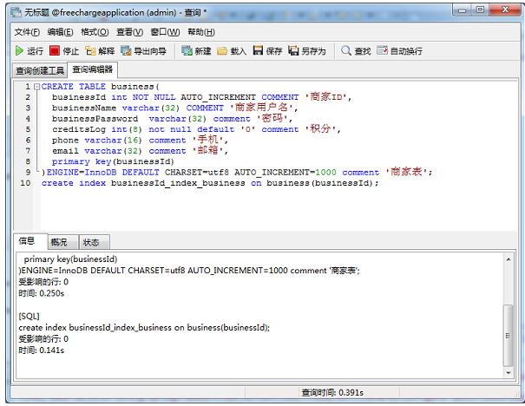Click the Explain (解释) toolbar icon
This screenshot has width=525, height=406.
pos(90,51)
